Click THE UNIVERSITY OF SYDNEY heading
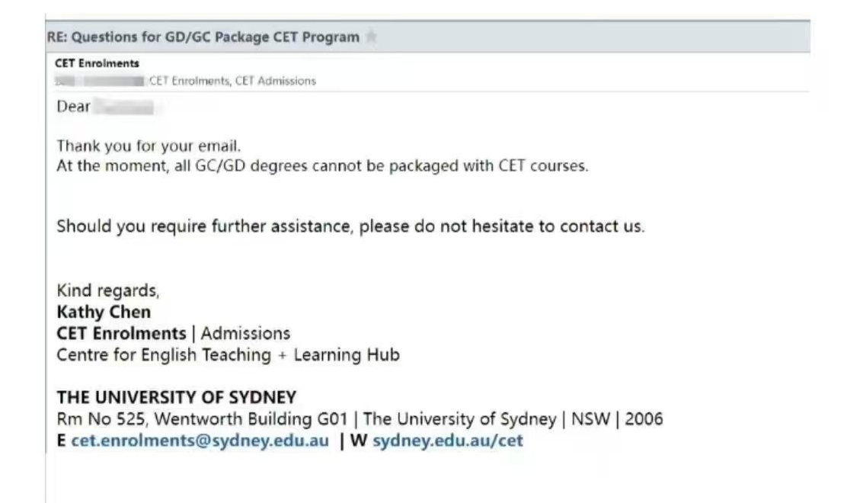844x503 pixels. [177, 397]
